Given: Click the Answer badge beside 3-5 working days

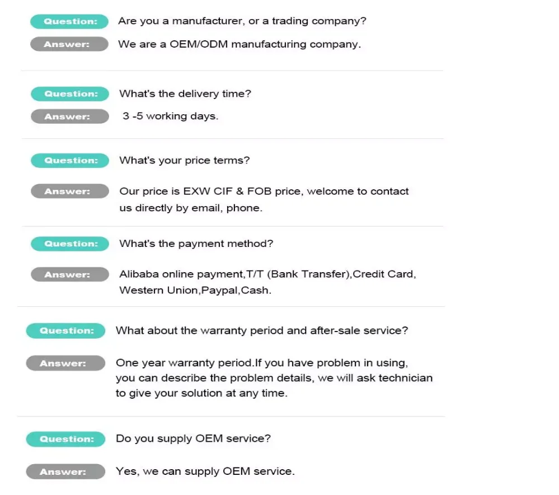Looking at the screenshot, I should (x=70, y=116).
